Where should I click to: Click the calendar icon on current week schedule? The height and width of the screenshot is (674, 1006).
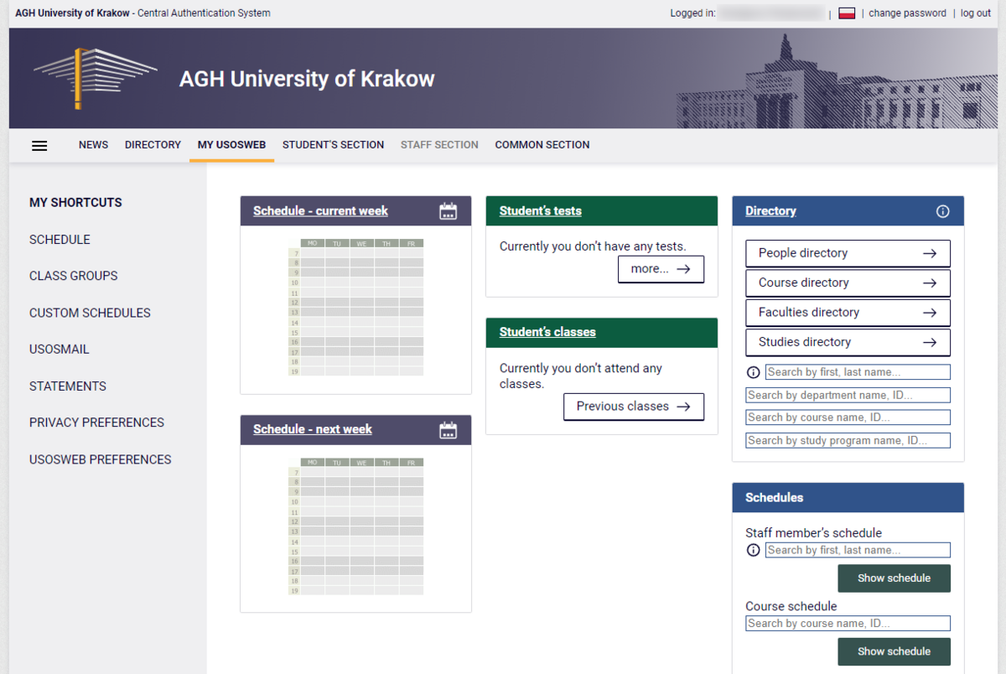[x=449, y=211]
